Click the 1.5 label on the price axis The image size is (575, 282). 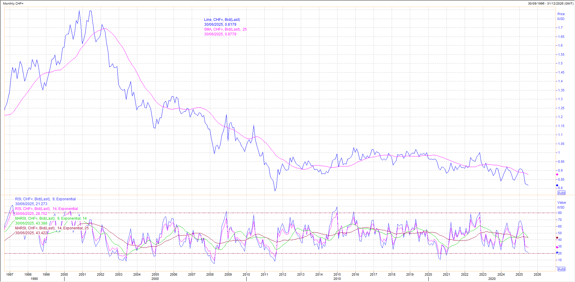(560, 63)
